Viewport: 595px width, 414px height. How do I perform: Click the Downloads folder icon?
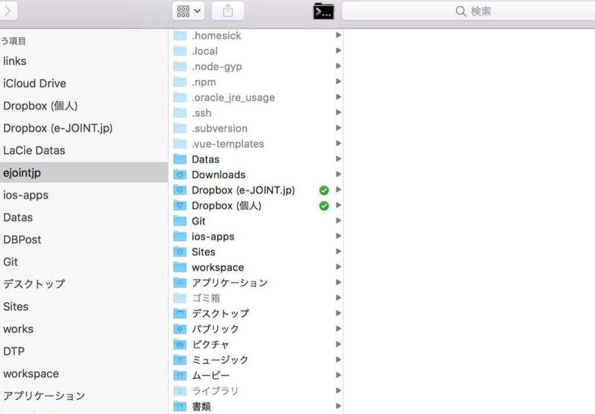180,174
